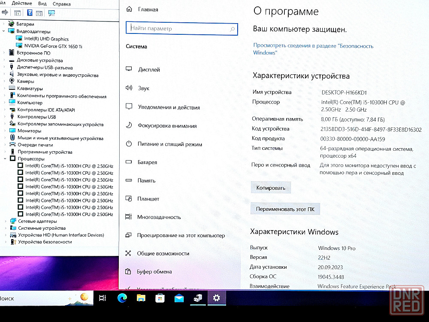Viewport: 429px width, 322px height.
Task: Click the battery icon for Батарея
Action: tap(129, 162)
